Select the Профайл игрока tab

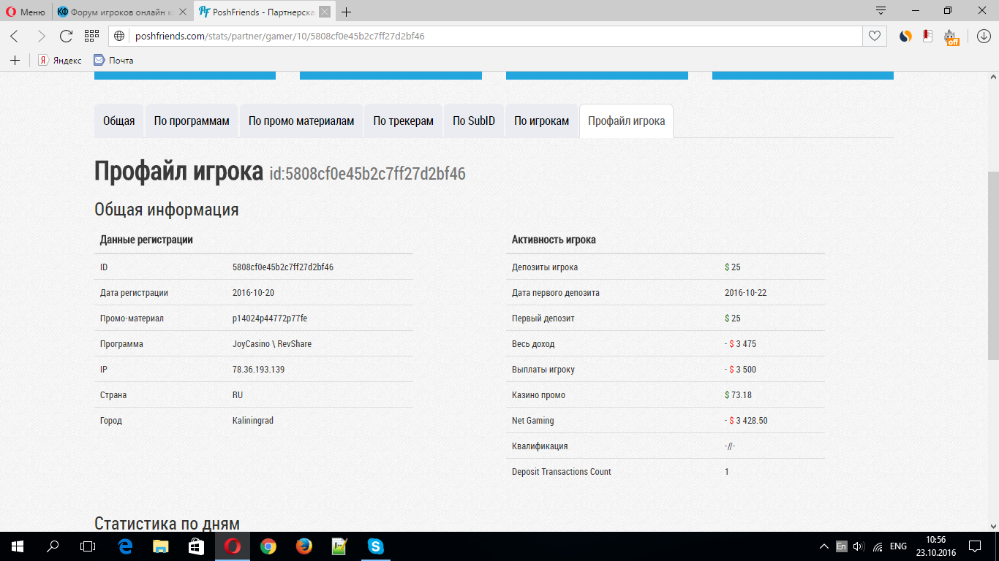(627, 121)
